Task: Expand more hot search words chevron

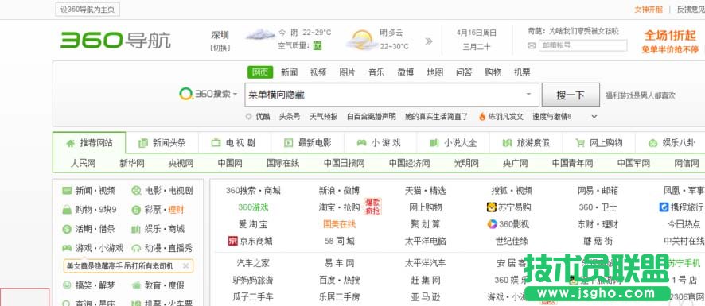Action: point(594,116)
